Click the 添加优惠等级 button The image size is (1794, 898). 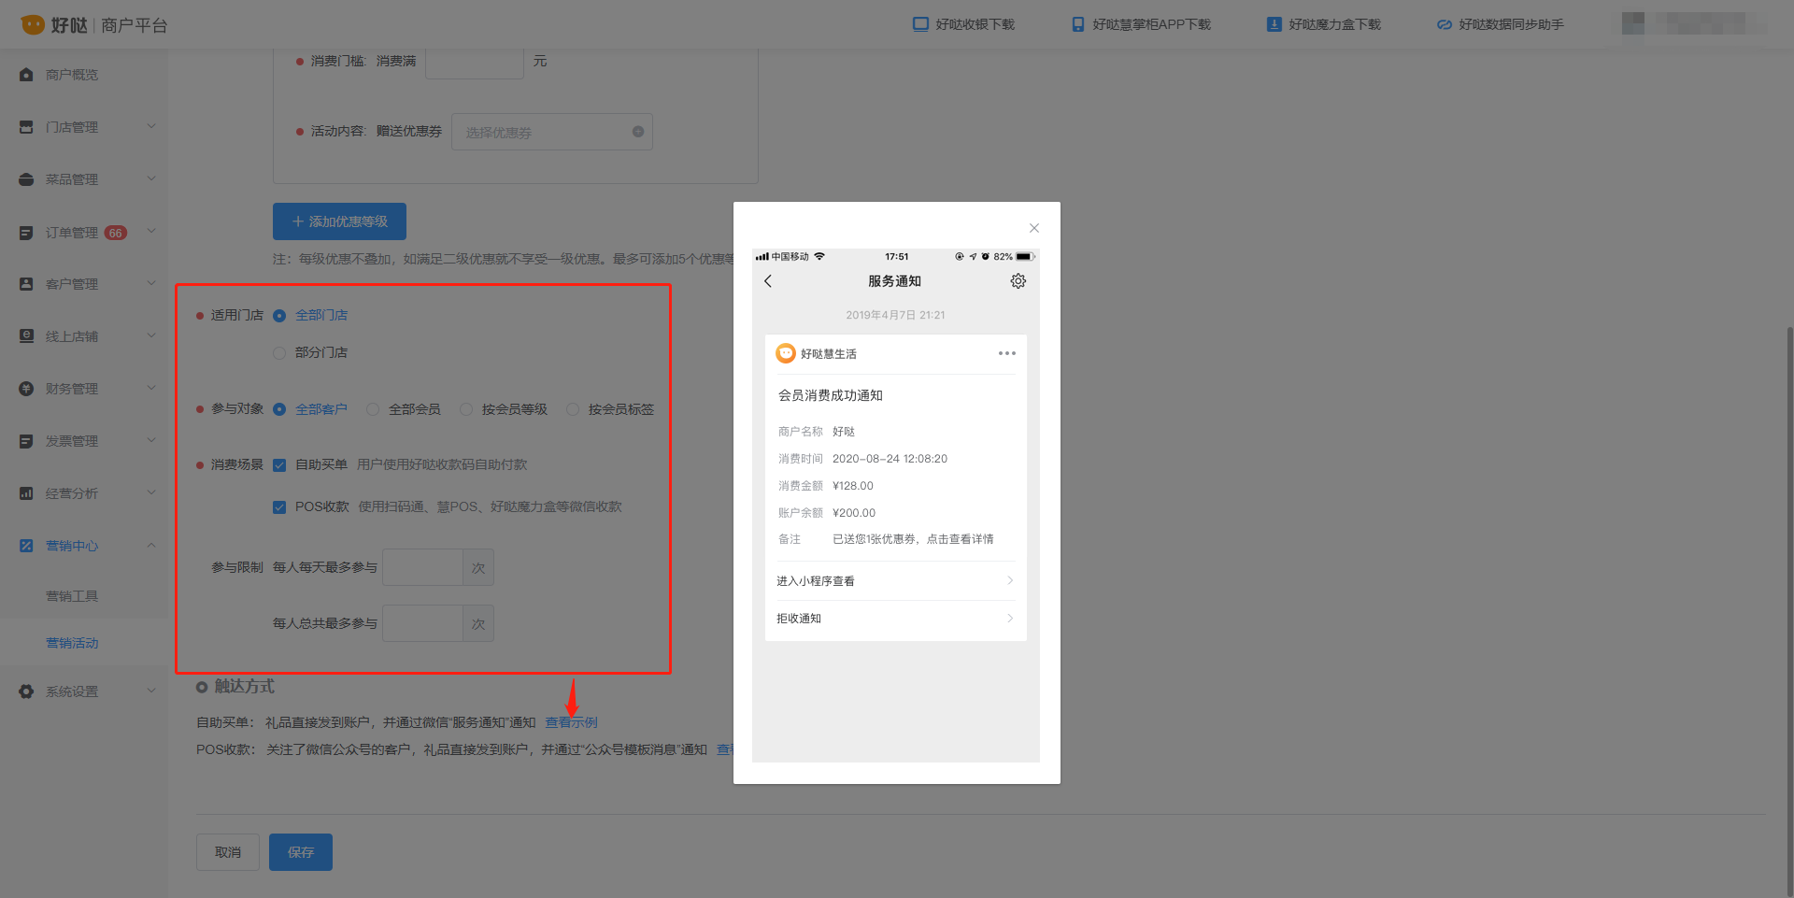pos(339,221)
